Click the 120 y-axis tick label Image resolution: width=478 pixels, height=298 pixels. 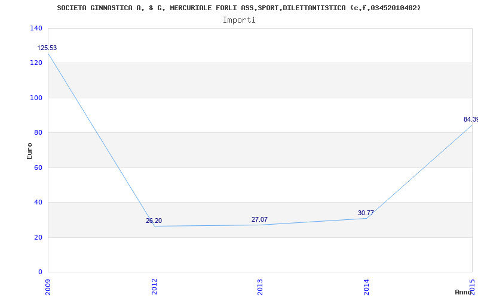tap(36, 63)
